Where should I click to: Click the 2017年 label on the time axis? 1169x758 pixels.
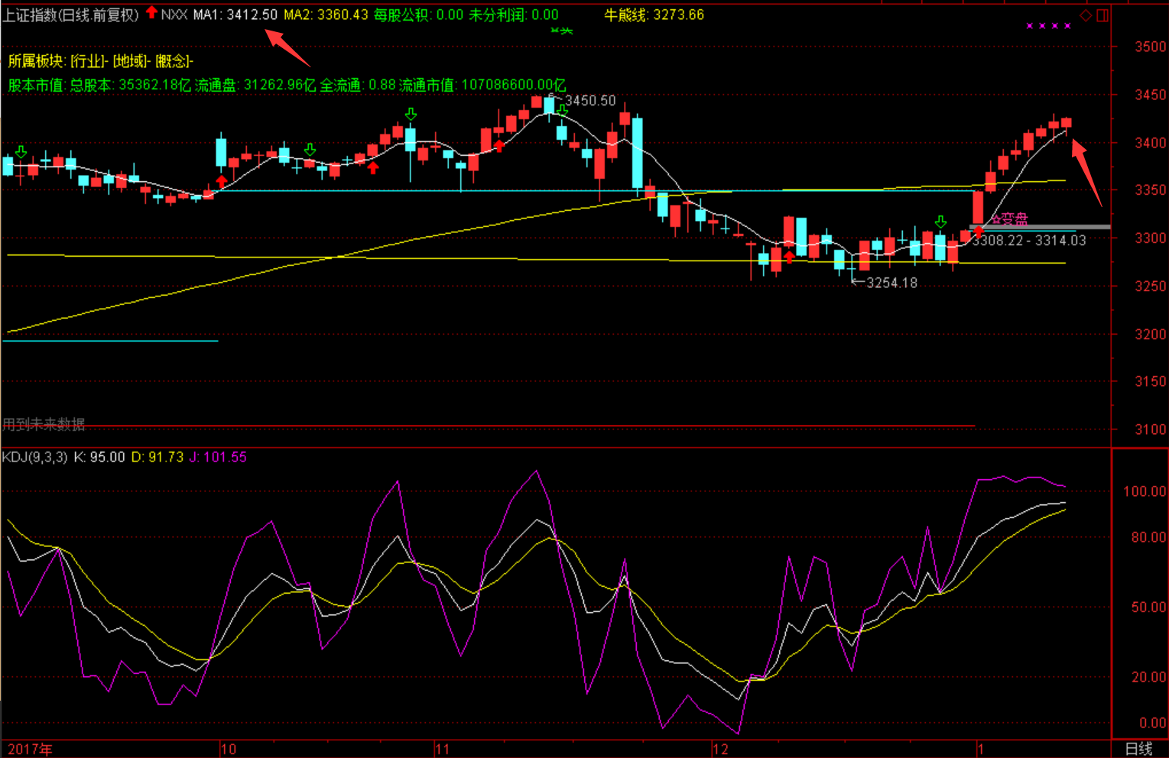coord(31,749)
